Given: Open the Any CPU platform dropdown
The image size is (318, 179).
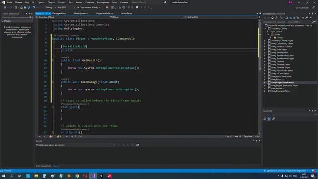Looking at the screenshot, I should (66, 8).
